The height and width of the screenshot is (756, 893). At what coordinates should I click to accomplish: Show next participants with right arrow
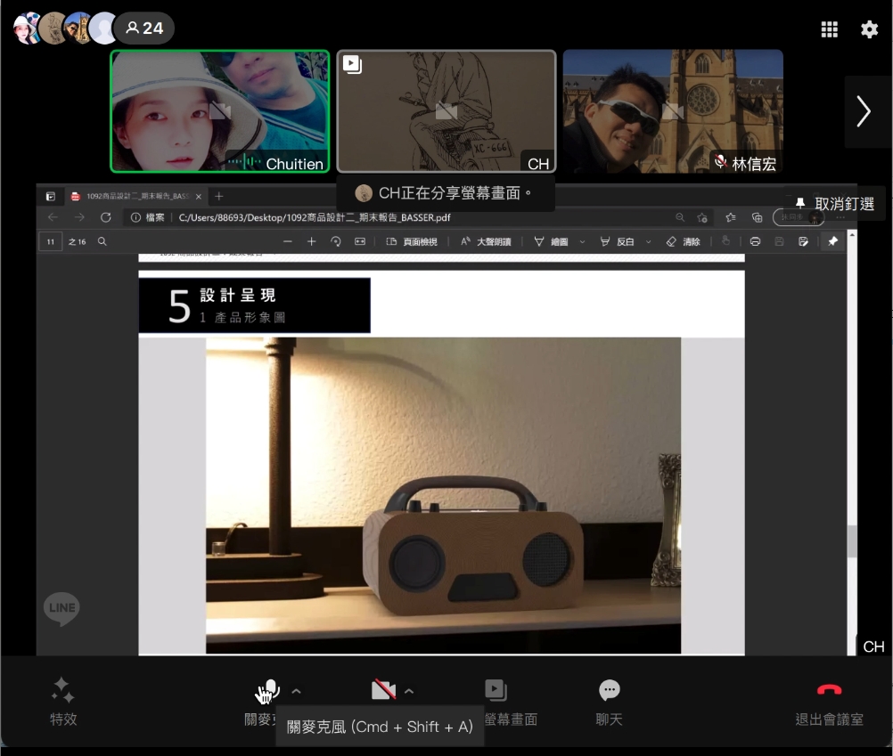point(863,111)
